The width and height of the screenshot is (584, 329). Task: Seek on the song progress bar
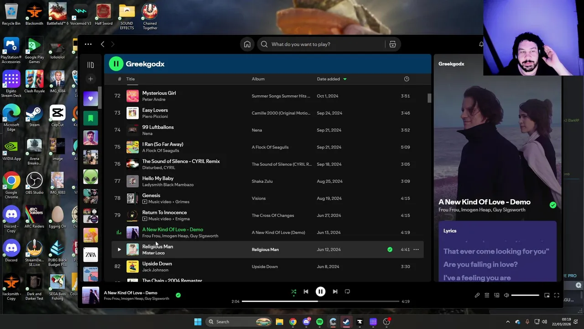tap(320, 301)
